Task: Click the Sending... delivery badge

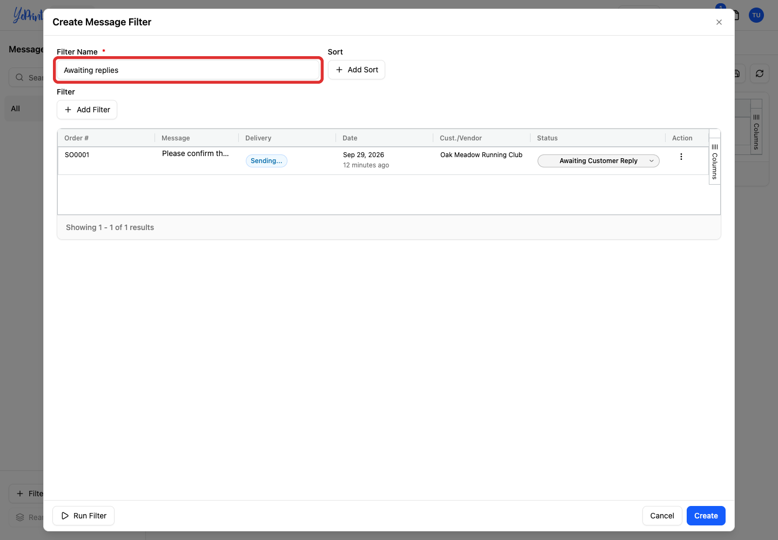Action: pyautogui.click(x=266, y=161)
